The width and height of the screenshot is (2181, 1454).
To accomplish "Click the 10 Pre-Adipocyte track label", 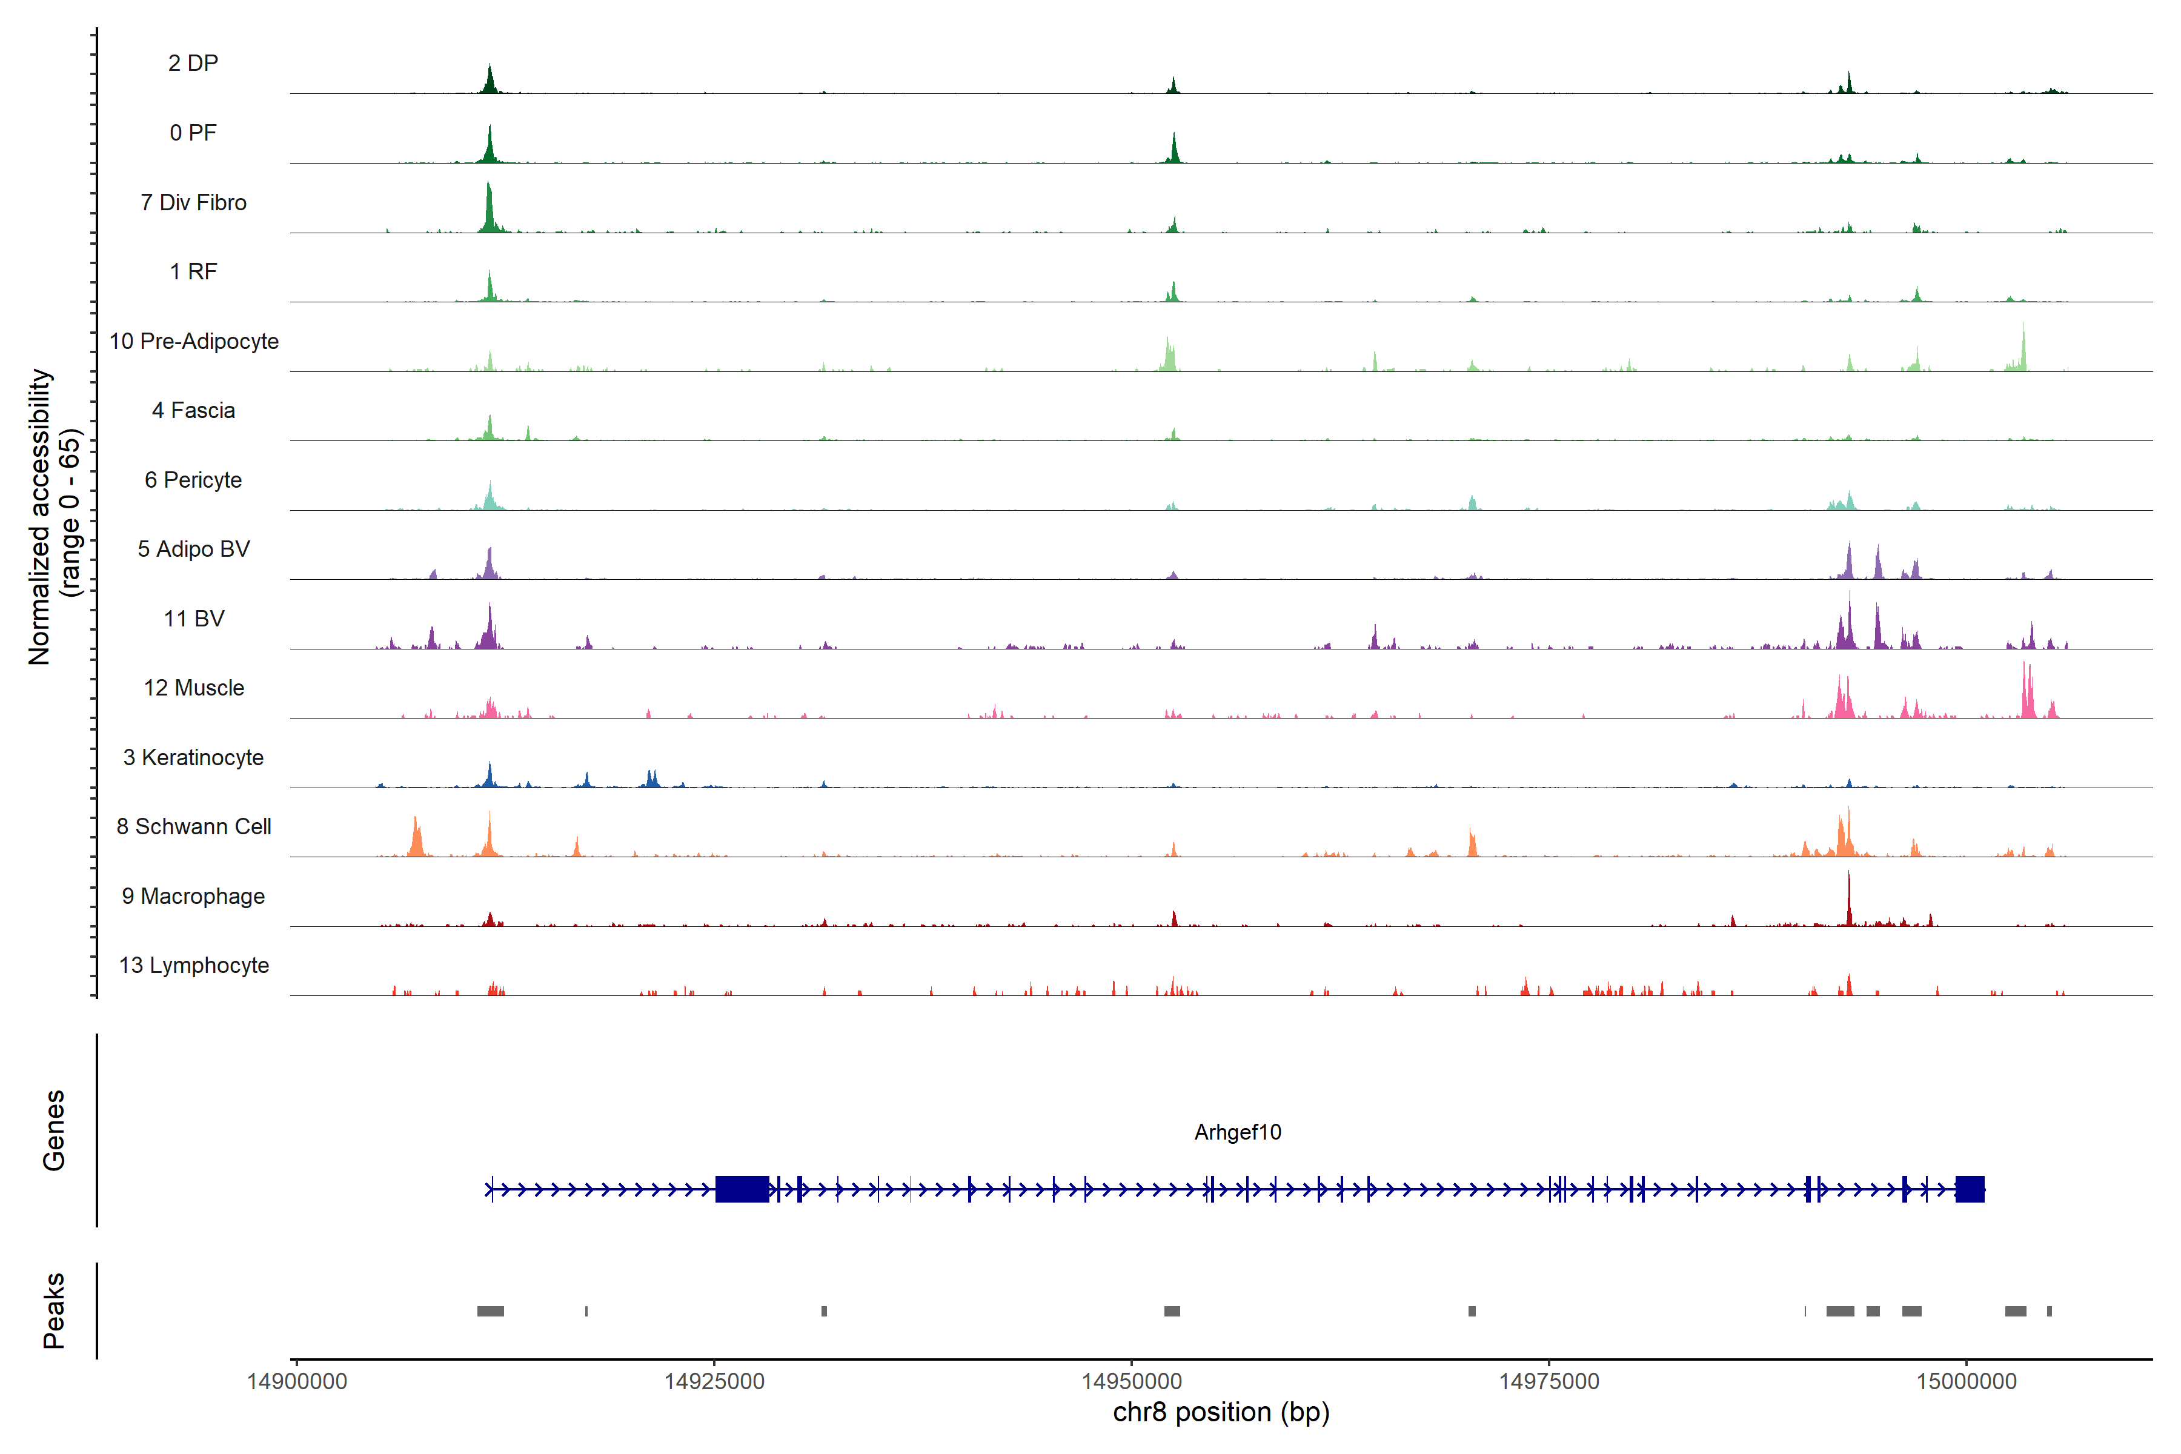I will (193, 341).
